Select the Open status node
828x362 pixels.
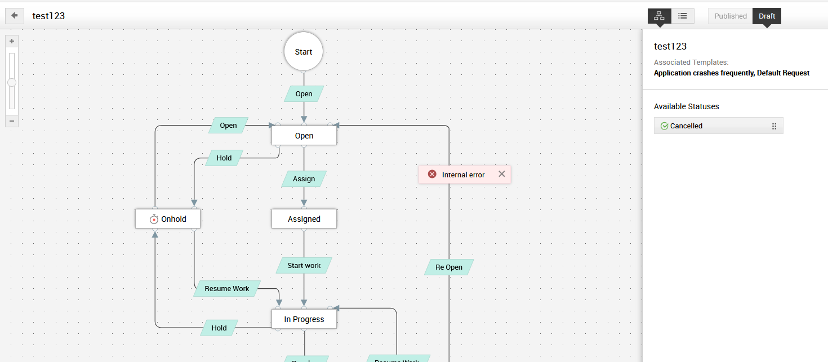click(304, 136)
